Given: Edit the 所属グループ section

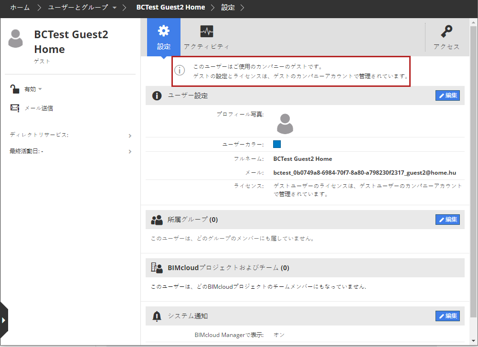Looking at the screenshot, I should tap(447, 220).
